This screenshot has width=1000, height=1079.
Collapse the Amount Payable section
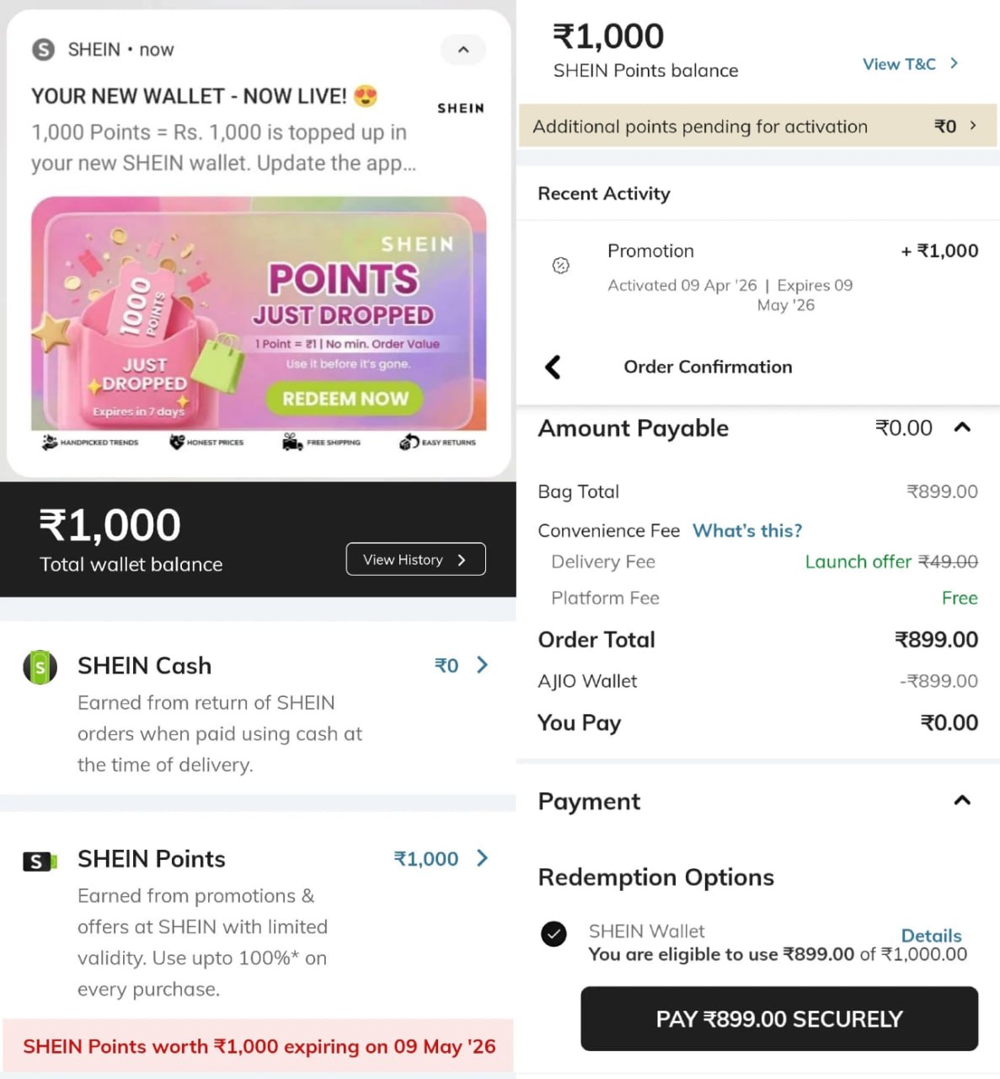tap(963, 428)
